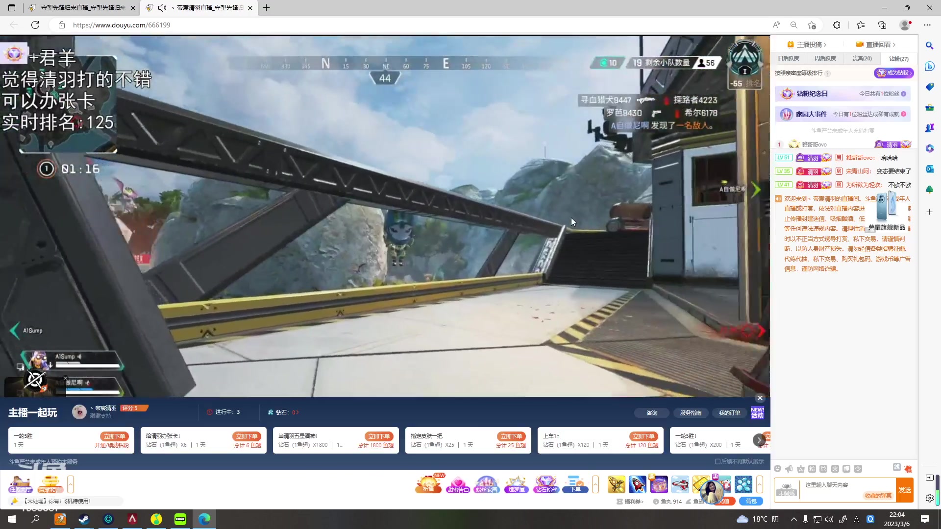
Task: Click 立即下单 on 指定皮肤一把 card
Action: [511, 436]
